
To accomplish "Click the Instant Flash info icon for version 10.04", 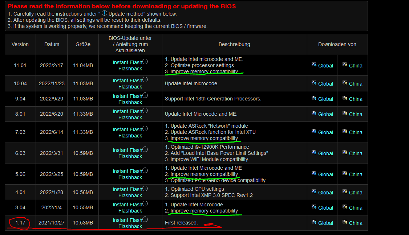I will [145, 80].
